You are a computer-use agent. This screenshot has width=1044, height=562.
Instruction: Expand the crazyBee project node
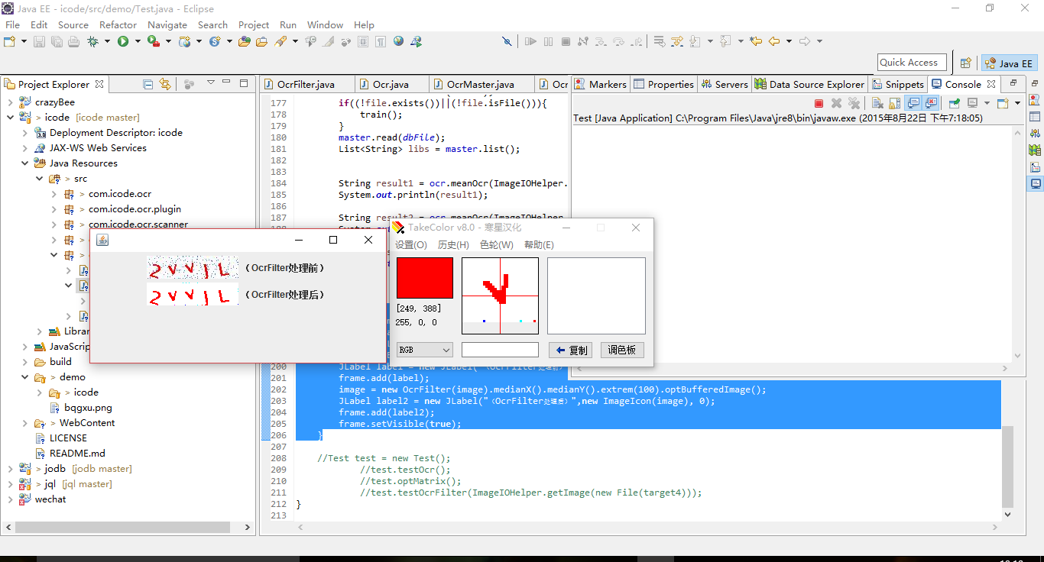[x=10, y=102]
